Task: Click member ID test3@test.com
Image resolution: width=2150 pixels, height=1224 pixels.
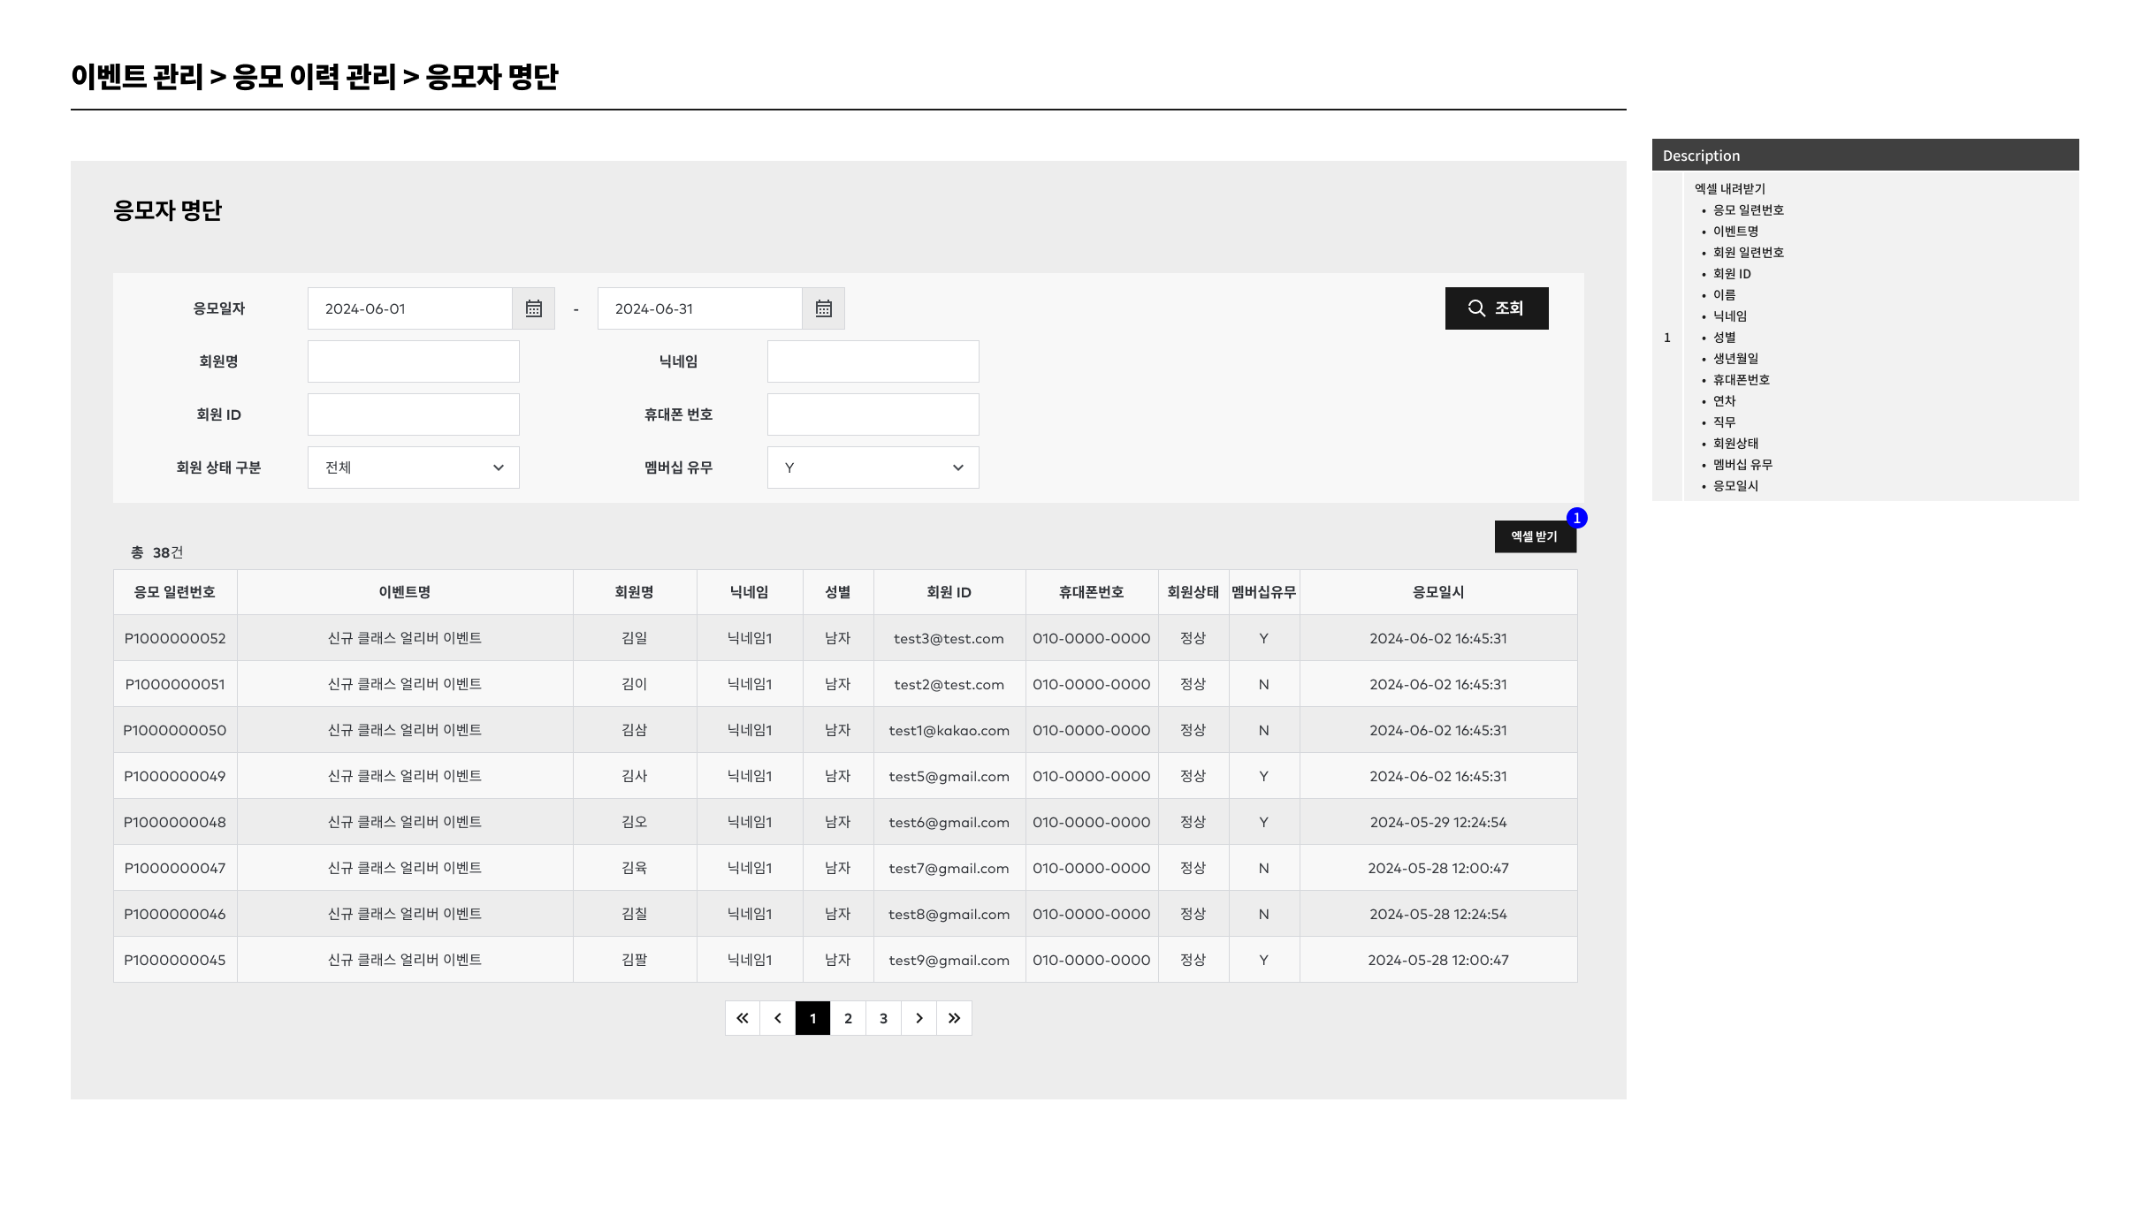Action: [949, 638]
